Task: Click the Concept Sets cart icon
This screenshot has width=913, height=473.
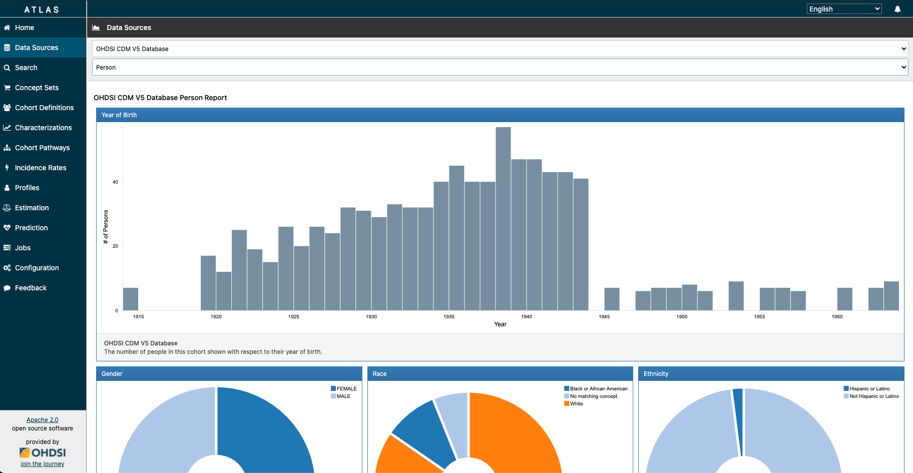Action: (x=7, y=88)
